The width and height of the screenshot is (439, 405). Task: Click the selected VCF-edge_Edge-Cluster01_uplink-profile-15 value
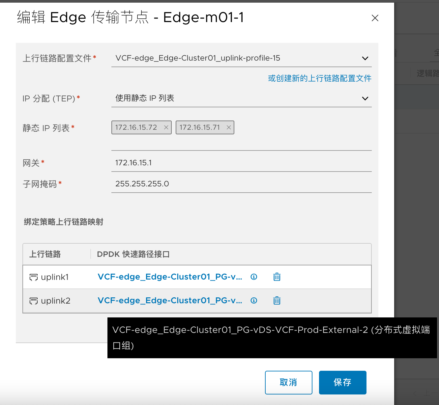(x=198, y=58)
